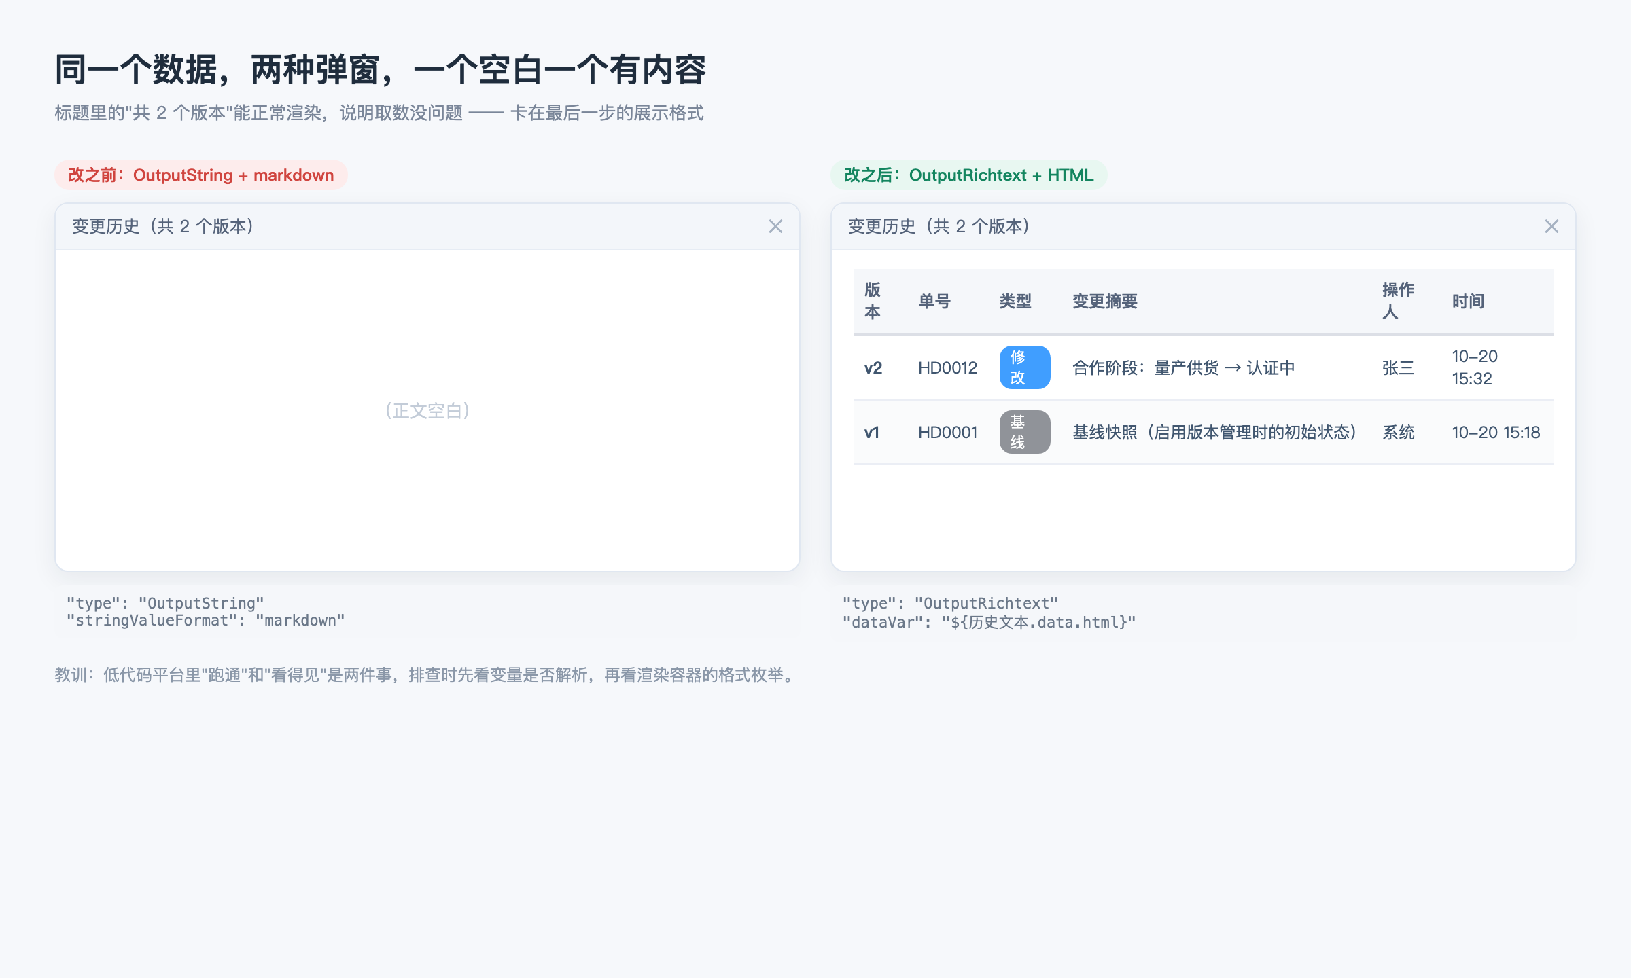
Task: Click the right dialog title 变更历史（共 2 个版本）
Action: (x=939, y=226)
